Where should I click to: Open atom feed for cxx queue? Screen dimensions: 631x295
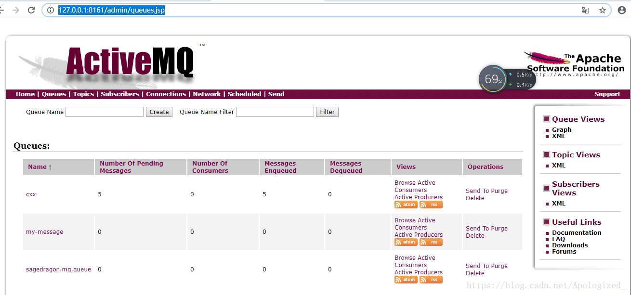pos(406,205)
